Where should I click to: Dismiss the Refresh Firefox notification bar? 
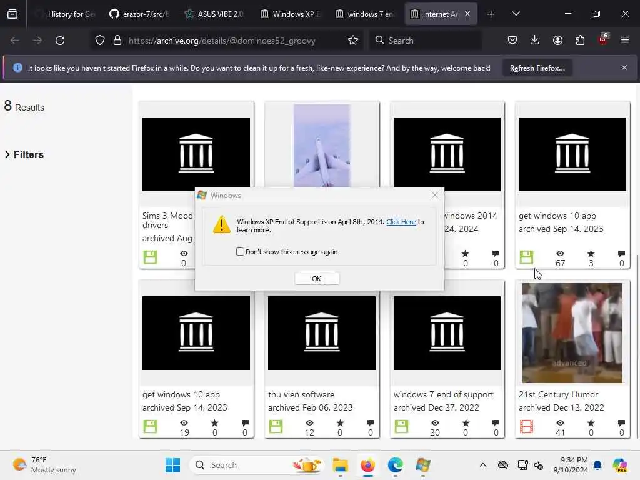624,67
